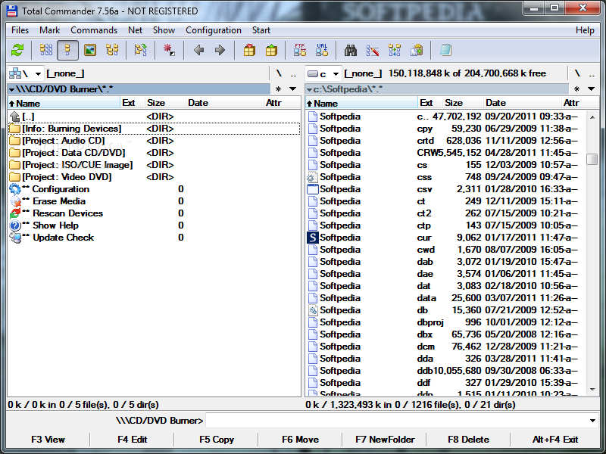Open the Show menu
The image size is (606, 454).
(164, 30)
